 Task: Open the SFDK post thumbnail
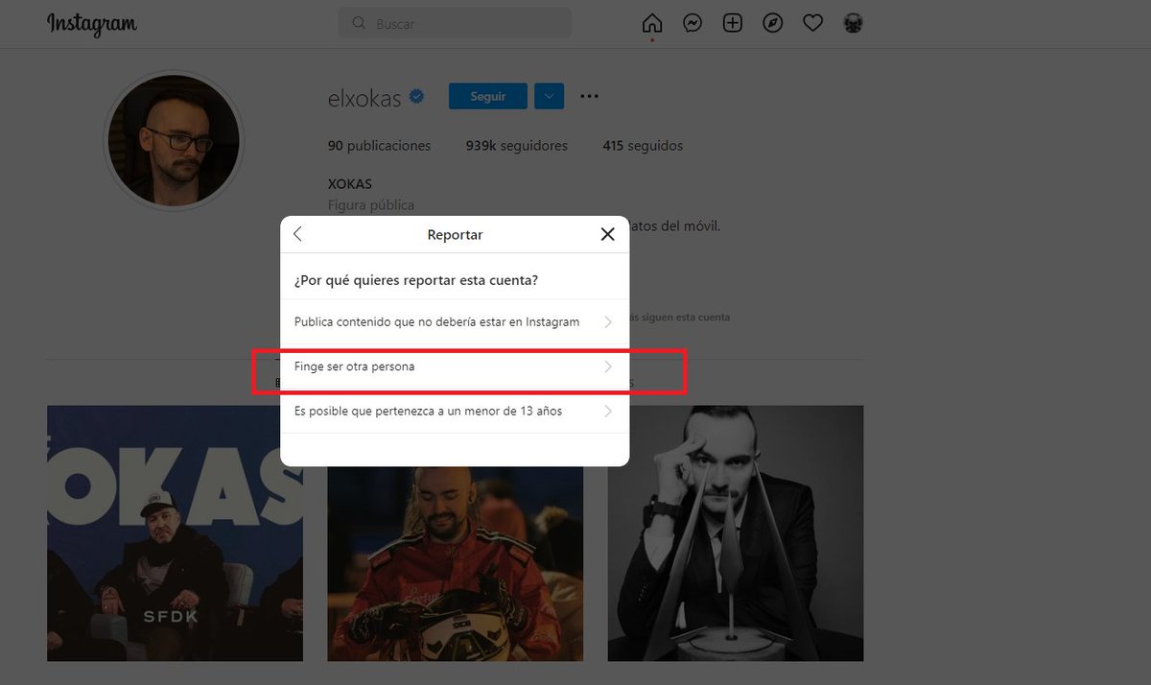click(175, 533)
